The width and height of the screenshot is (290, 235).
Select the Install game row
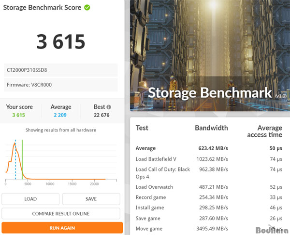(209, 208)
